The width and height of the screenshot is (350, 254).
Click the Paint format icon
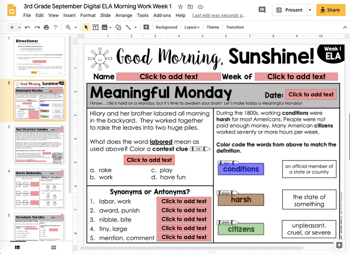[x=54, y=27]
